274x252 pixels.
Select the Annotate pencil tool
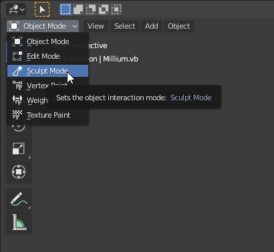tap(19, 199)
